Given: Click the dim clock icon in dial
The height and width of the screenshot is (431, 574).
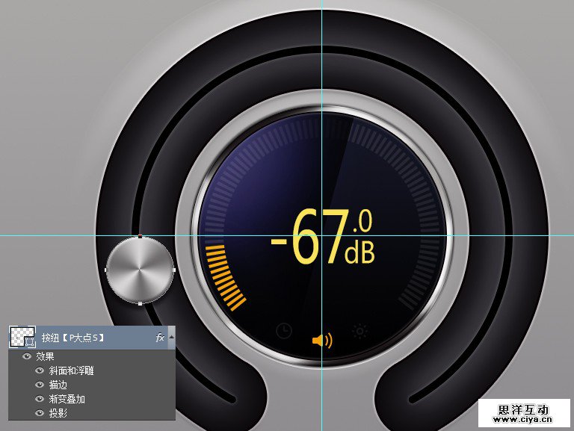Looking at the screenshot, I should (x=284, y=331).
